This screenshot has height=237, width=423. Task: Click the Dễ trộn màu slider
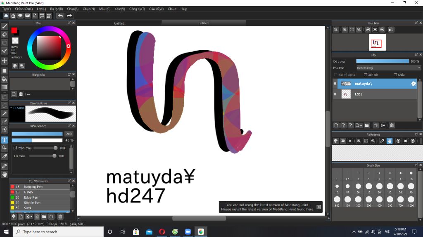coord(45,148)
